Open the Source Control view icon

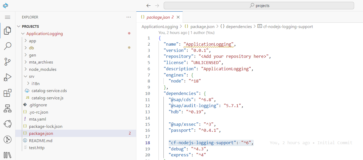tap(8, 62)
